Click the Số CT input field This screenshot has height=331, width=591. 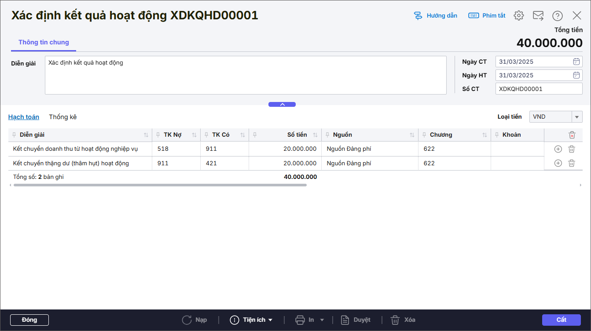[538, 89]
